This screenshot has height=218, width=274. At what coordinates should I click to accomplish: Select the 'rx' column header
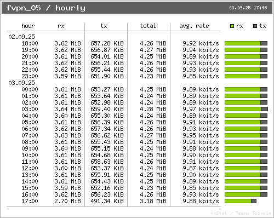point(61,26)
